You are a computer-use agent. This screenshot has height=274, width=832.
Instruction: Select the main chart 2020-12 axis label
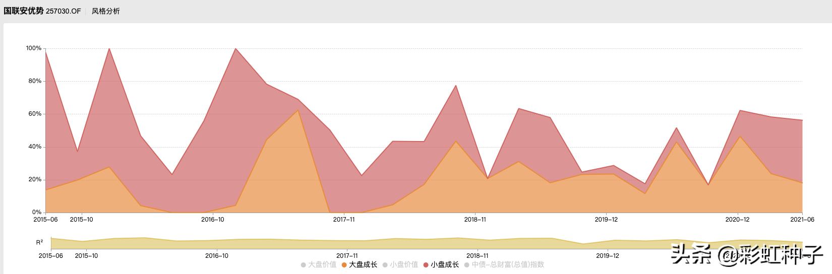pyautogui.click(x=737, y=220)
